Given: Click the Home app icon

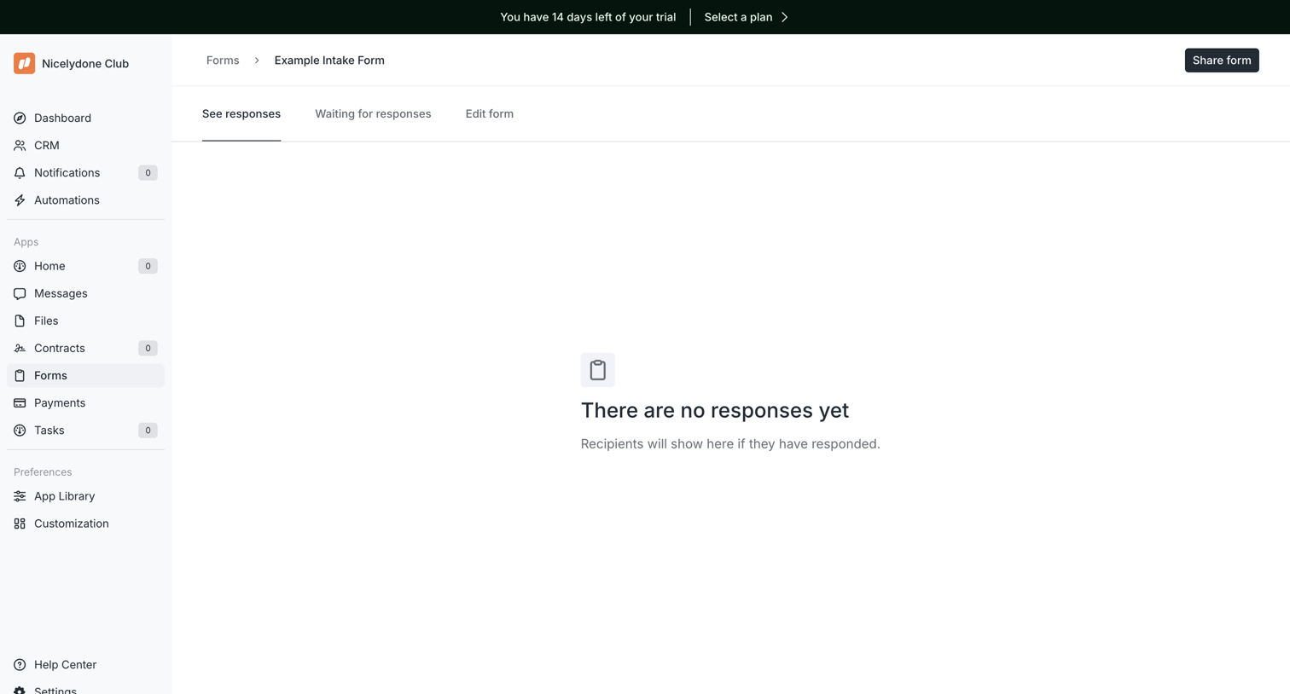Looking at the screenshot, I should [20, 266].
